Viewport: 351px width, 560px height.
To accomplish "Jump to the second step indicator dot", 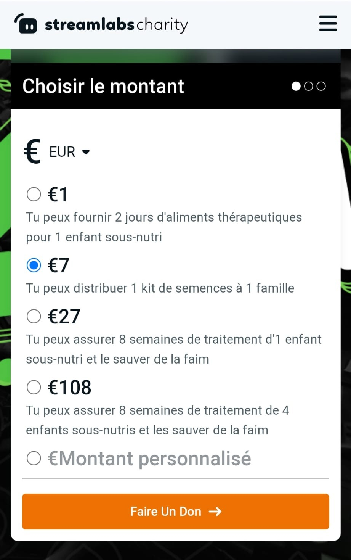I will click(309, 86).
